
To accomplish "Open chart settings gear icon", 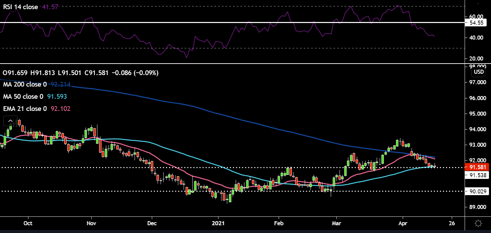I will point(478,224).
